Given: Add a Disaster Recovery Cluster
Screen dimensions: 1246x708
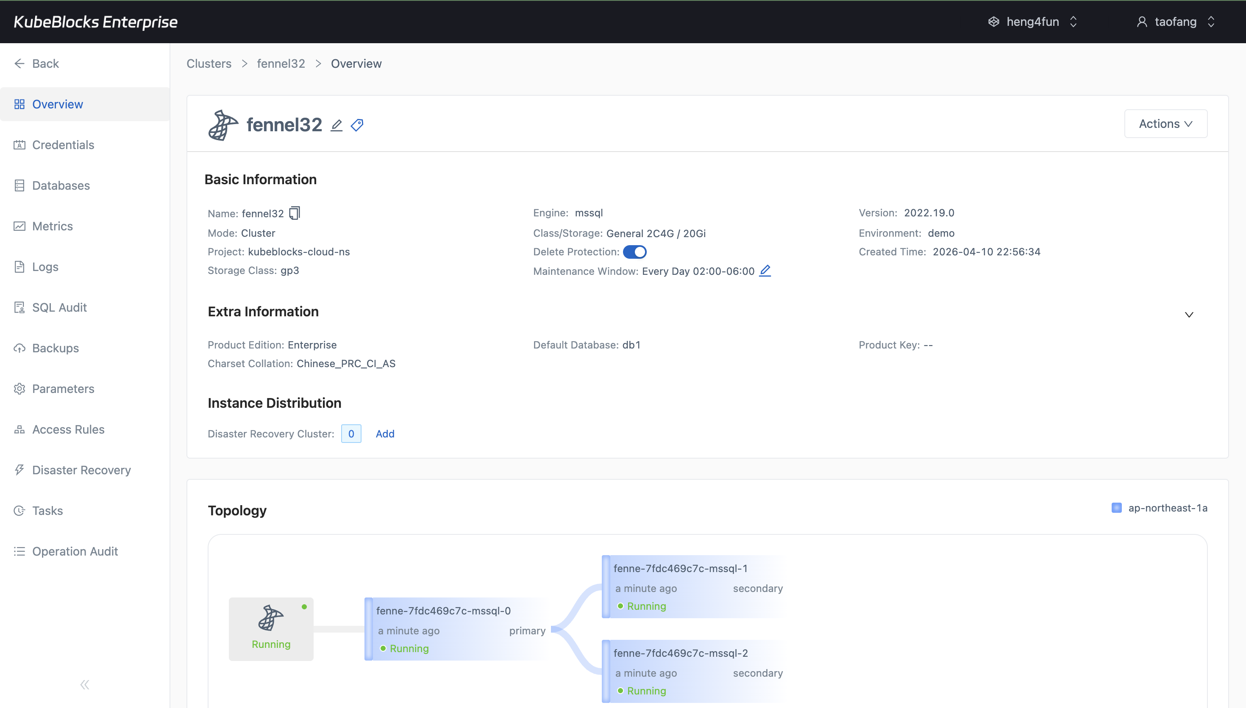Looking at the screenshot, I should point(385,433).
